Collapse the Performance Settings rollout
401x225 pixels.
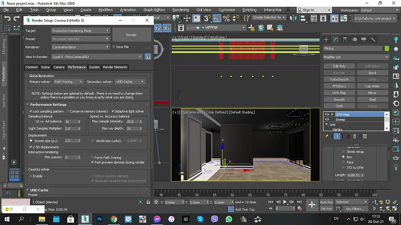tap(48, 105)
